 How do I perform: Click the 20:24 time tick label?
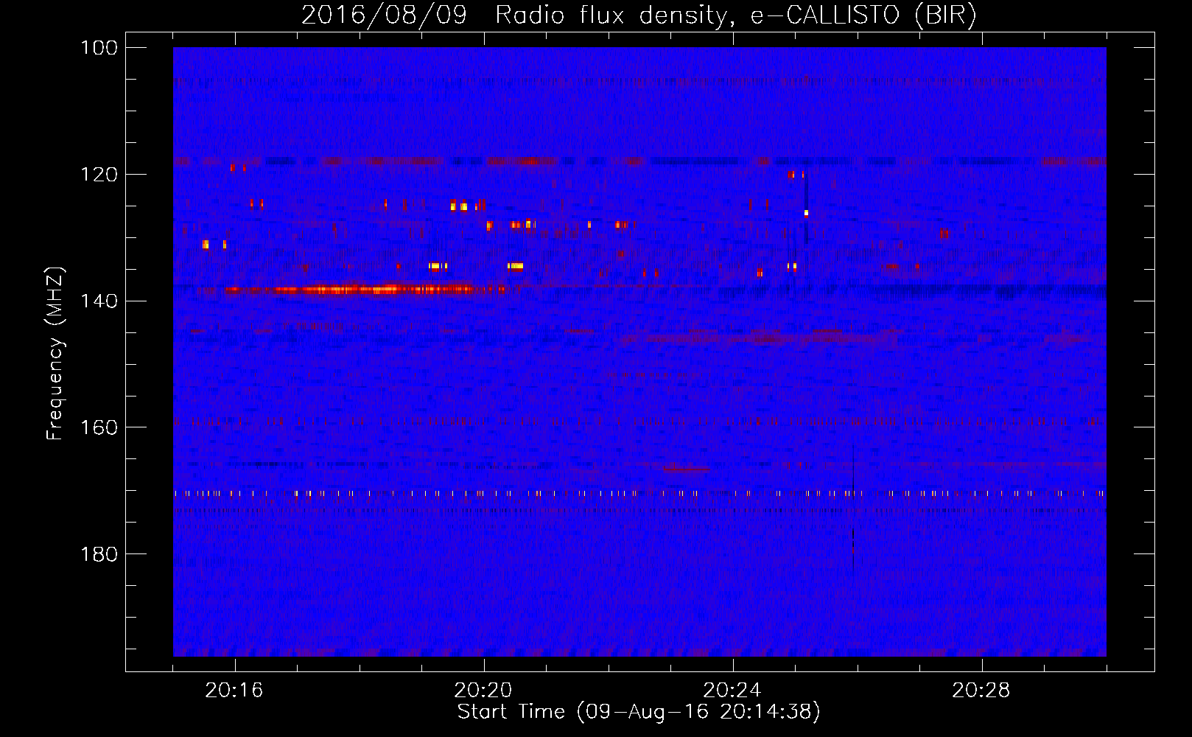(732, 691)
